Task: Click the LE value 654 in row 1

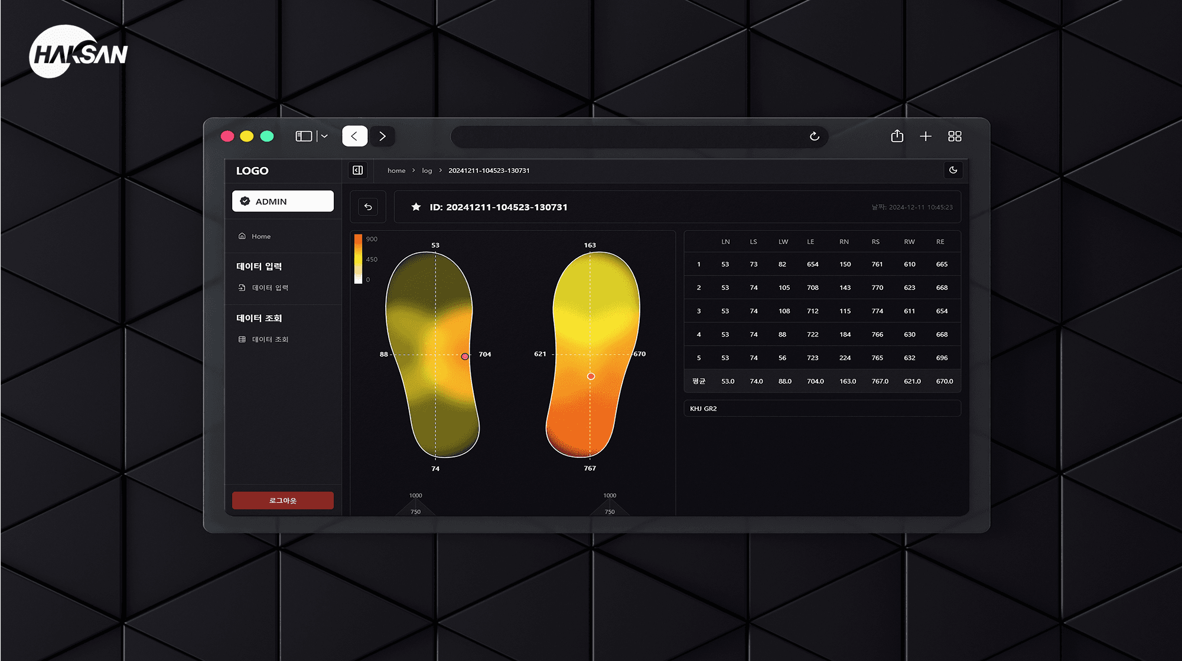Action: [813, 264]
